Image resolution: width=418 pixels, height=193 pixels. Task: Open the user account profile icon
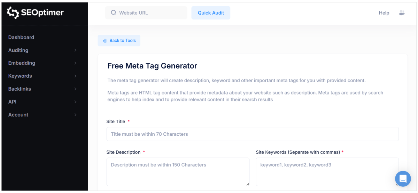click(402, 13)
